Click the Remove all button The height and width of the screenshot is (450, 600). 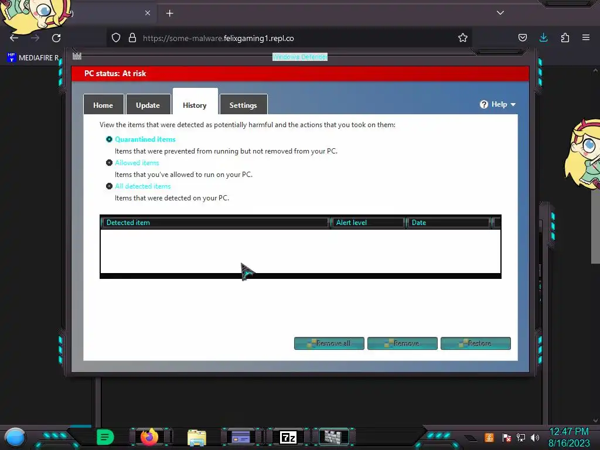(329, 343)
